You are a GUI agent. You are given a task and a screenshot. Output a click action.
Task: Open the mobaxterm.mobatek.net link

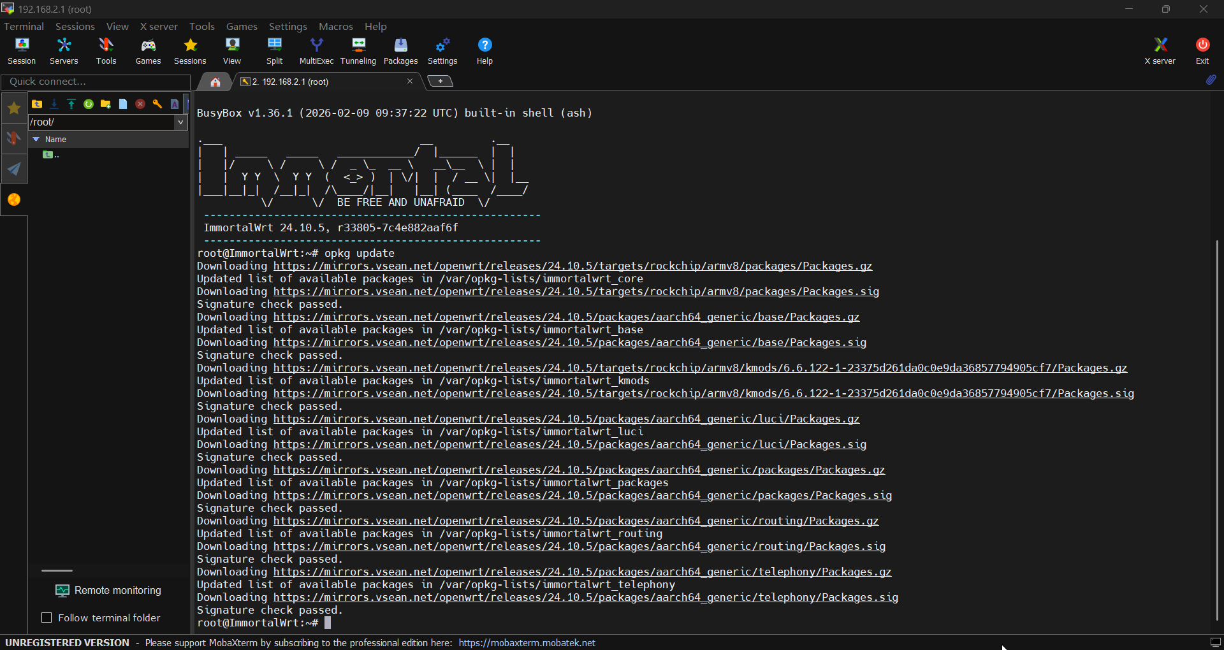pyautogui.click(x=527, y=642)
